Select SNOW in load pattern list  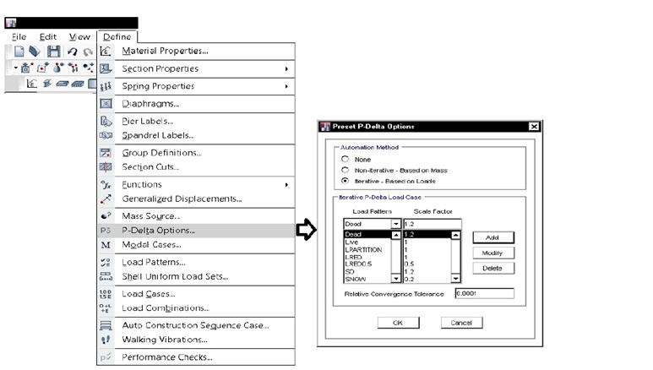pyautogui.click(x=367, y=279)
